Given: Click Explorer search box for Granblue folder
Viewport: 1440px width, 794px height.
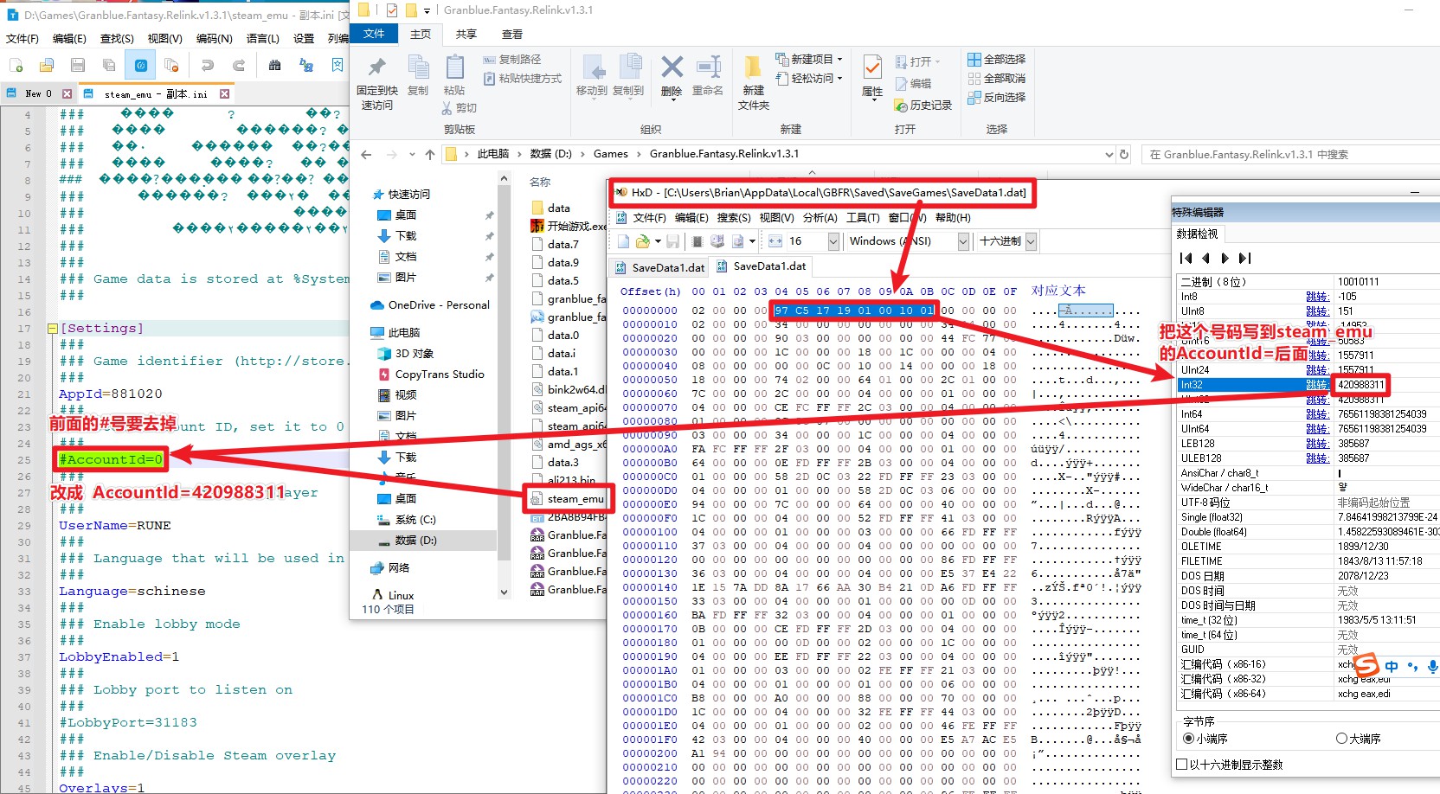Looking at the screenshot, I should click(1290, 154).
